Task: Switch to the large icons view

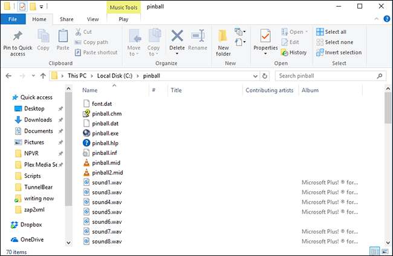Action: [384, 251]
